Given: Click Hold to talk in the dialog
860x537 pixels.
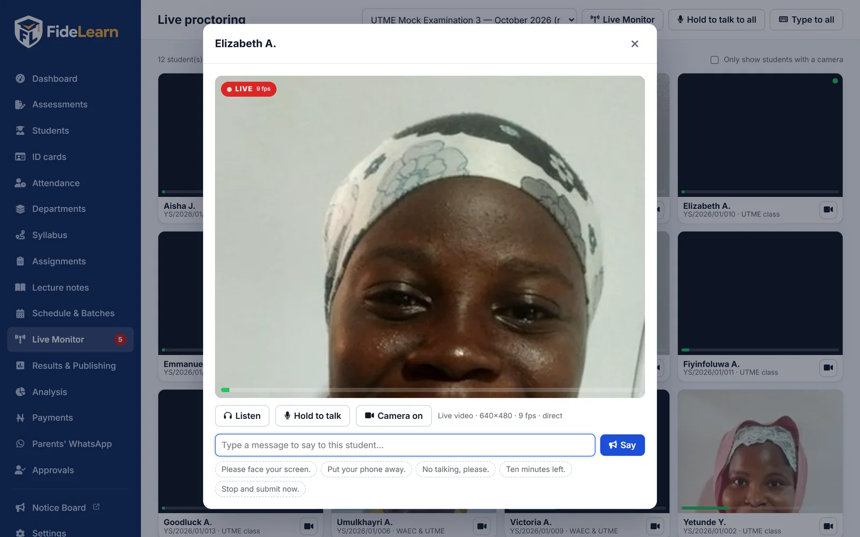Looking at the screenshot, I should [312, 416].
